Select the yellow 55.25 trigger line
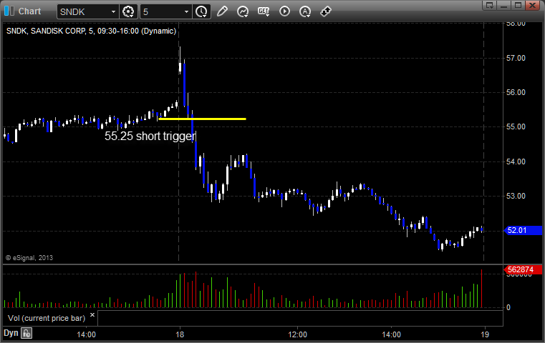 coord(202,119)
